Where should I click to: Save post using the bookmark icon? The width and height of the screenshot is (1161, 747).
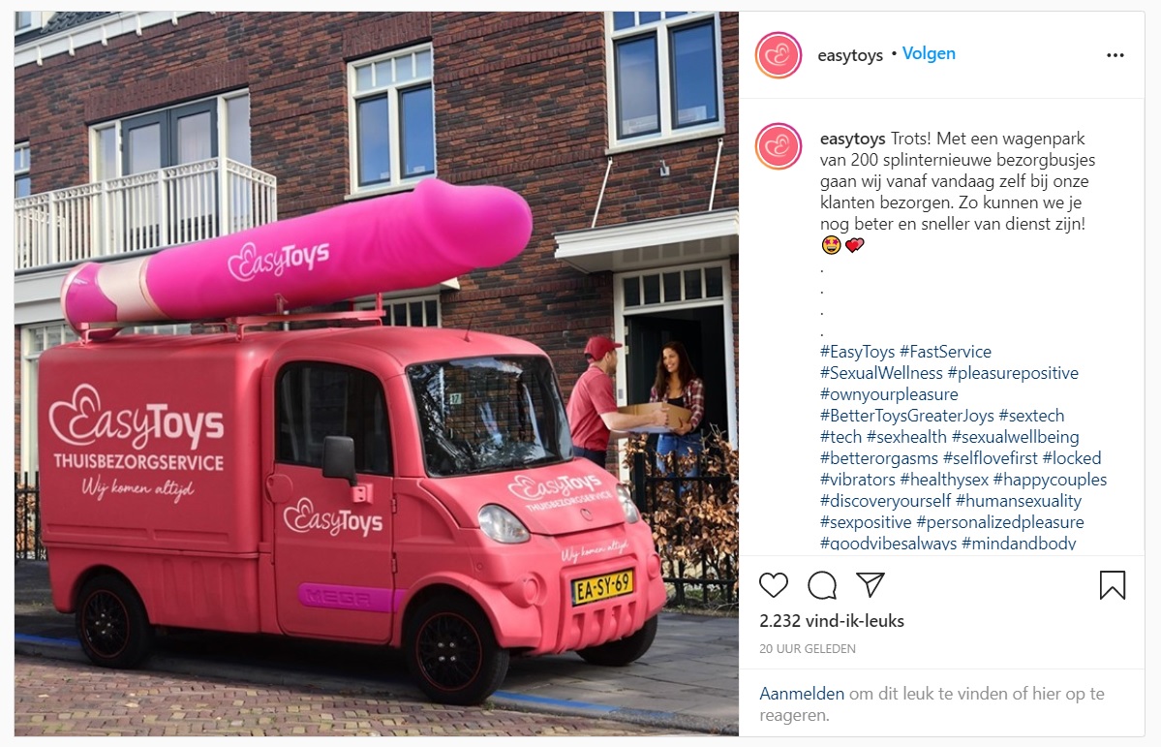point(1113,584)
